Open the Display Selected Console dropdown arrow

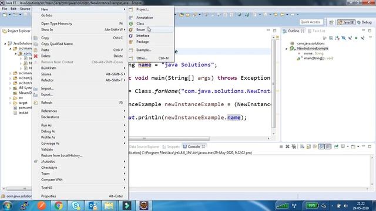tap(347, 147)
